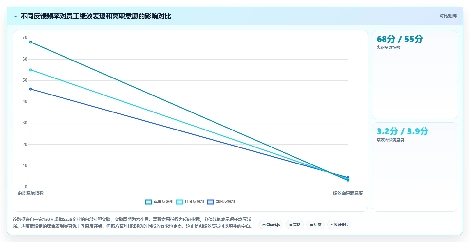470x242 pixels.
Task: Click the 进度 tag chip
Action: pos(315,225)
